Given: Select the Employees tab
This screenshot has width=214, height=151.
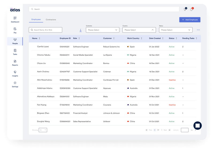Looking at the screenshot, I should (x=36, y=19).
